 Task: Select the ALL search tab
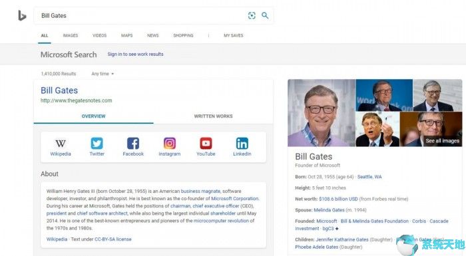point(45,35)
